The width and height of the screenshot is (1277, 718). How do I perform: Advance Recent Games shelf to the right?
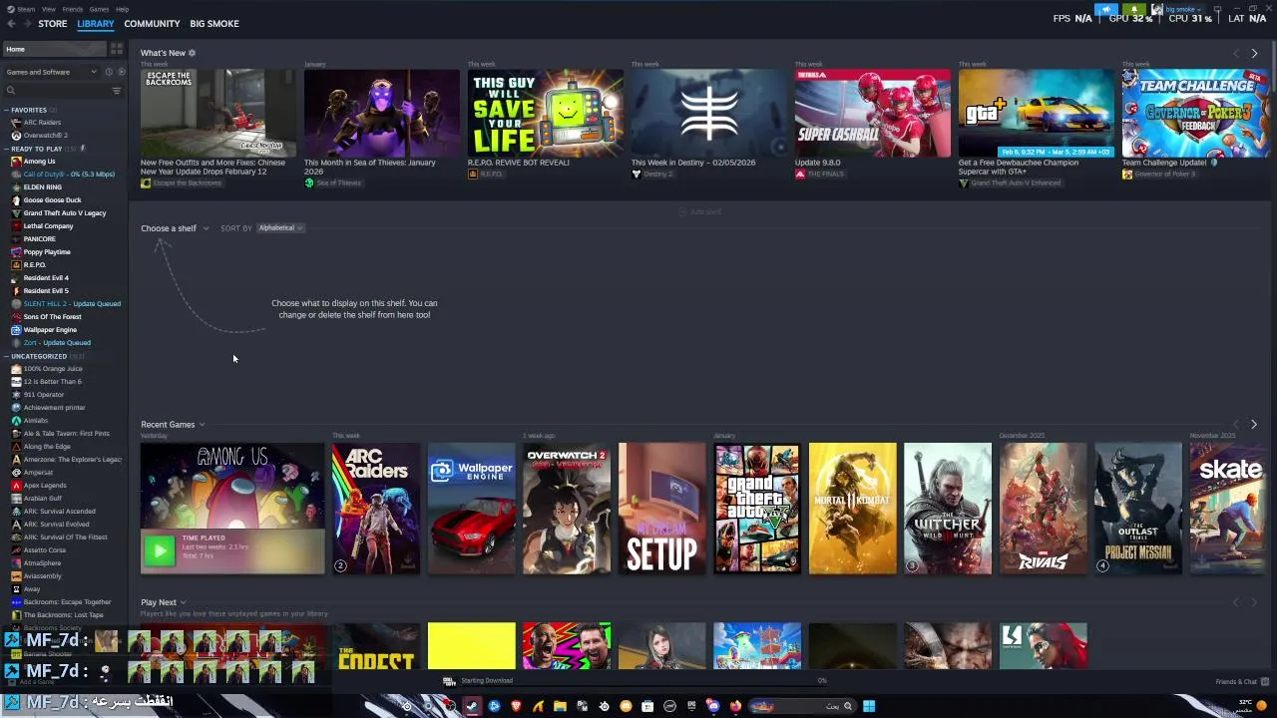[x=1254, y=425]
